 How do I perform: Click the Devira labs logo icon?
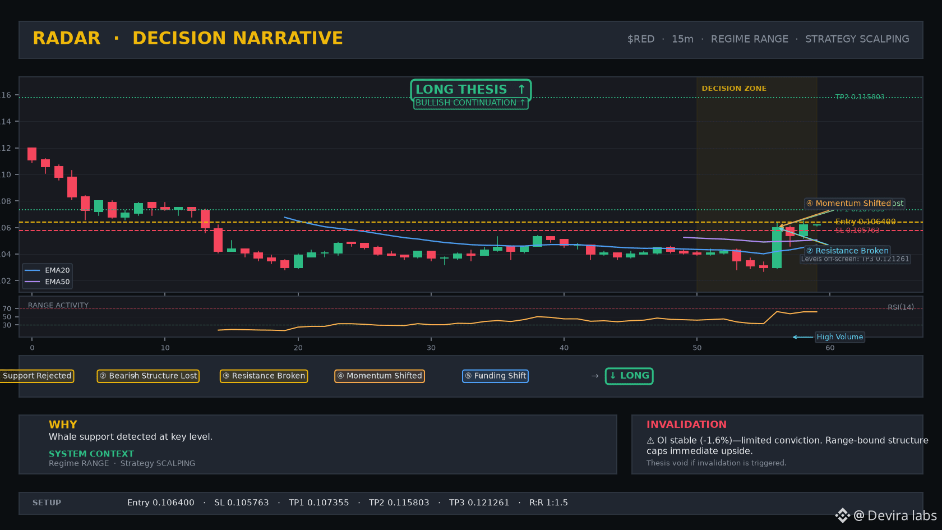(x=842, y=515)
